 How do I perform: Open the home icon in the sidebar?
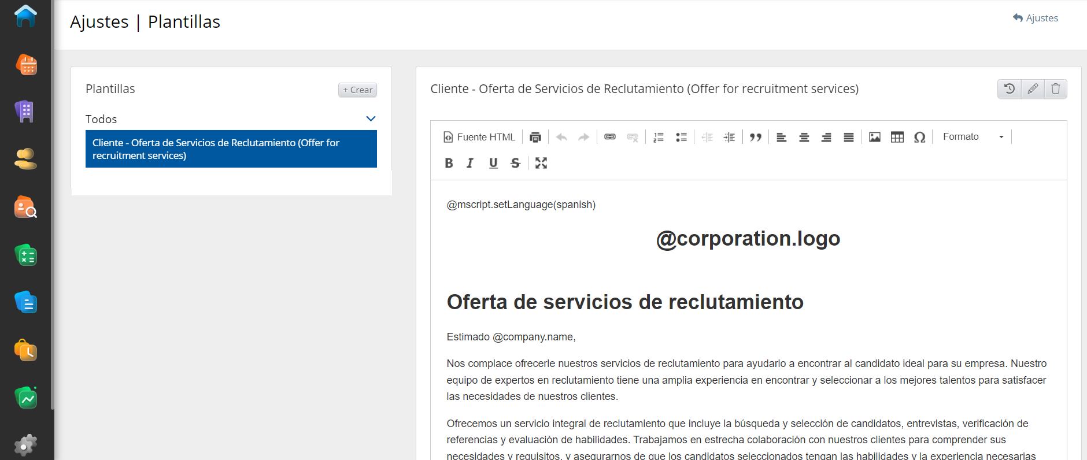26,16
